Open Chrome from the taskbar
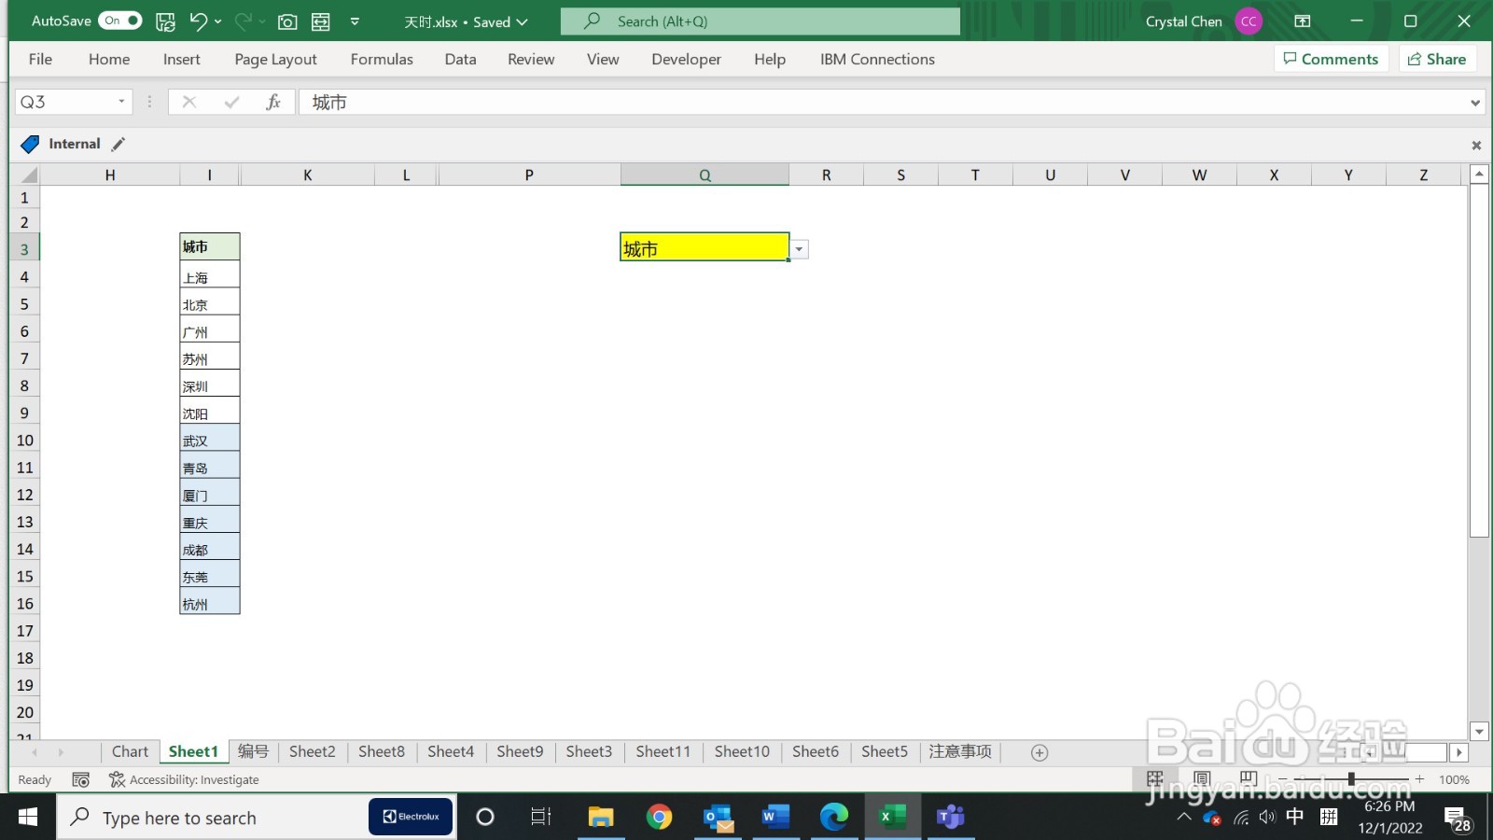 pos(659,818)
